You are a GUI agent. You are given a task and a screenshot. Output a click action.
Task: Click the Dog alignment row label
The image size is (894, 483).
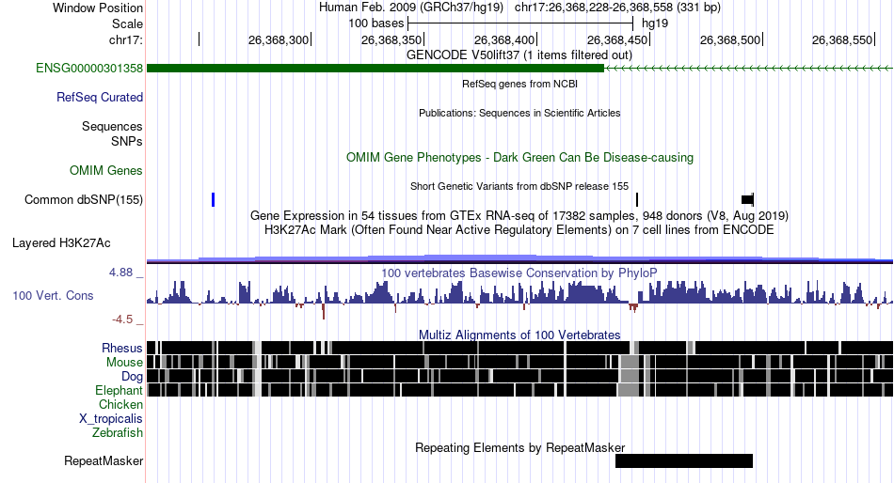click(x=132, y=377)
